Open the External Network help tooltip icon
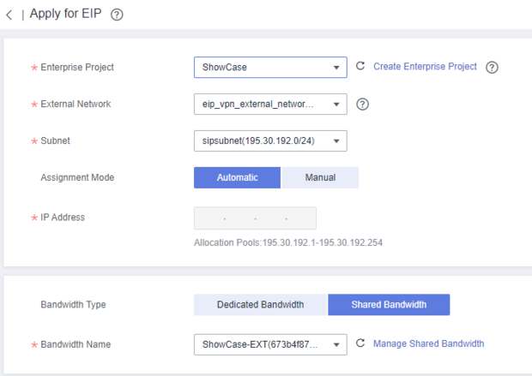532x376 pixels. coord(362,104)
